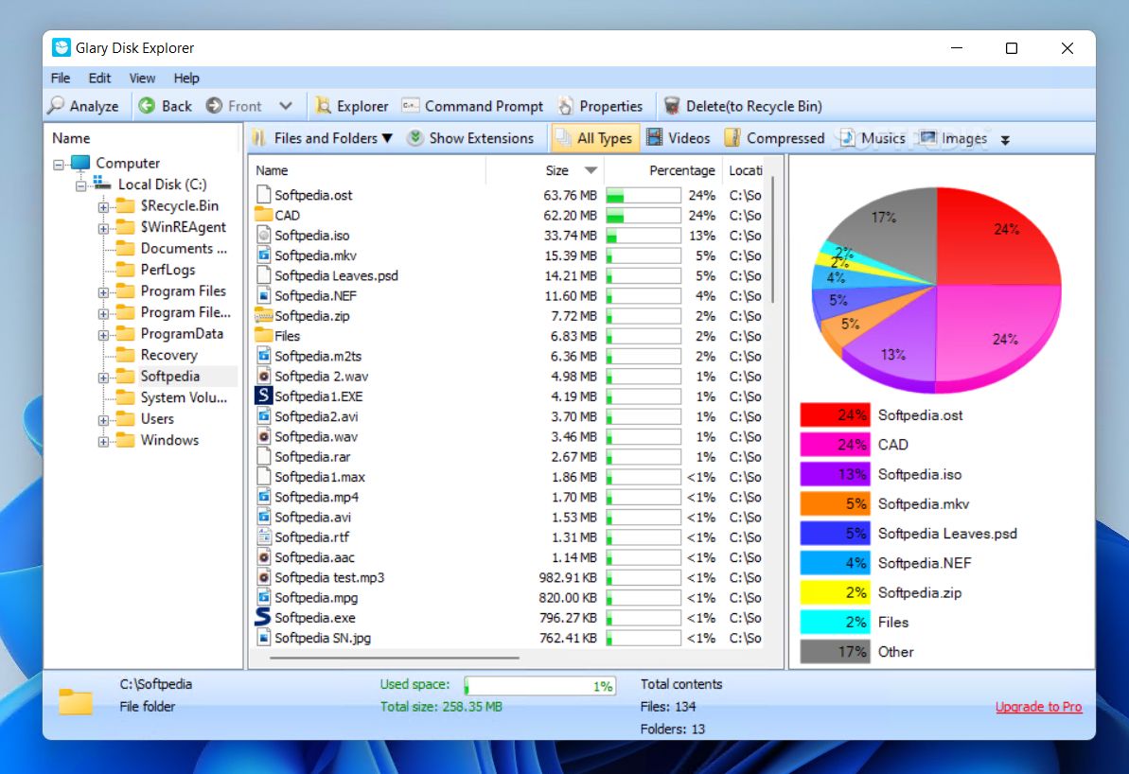
Task: Click the Softpedia.exe file icon
Action: pyautogui.click(x=263, y=617)
